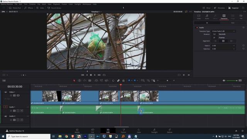Open the Fusion page

pos(123,131)
